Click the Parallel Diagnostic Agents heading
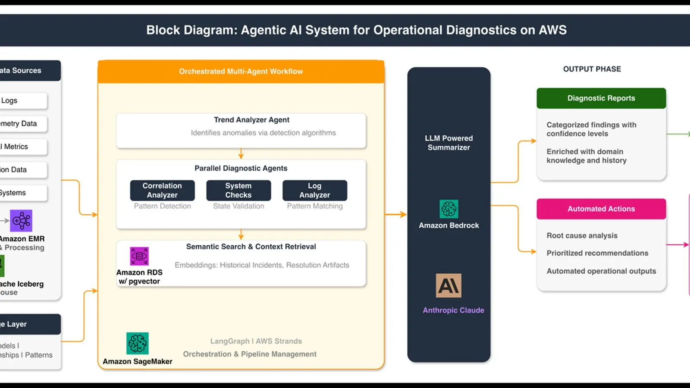Screen dimensions: 690x388 point(241,168)
